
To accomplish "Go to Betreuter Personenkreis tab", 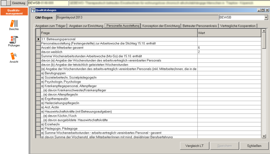I will click(200, 26).
